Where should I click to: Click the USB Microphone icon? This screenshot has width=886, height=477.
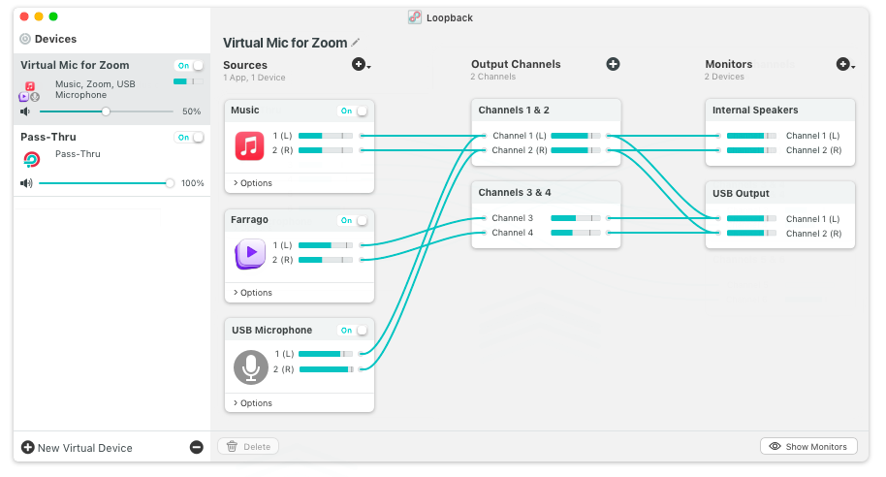251,367
